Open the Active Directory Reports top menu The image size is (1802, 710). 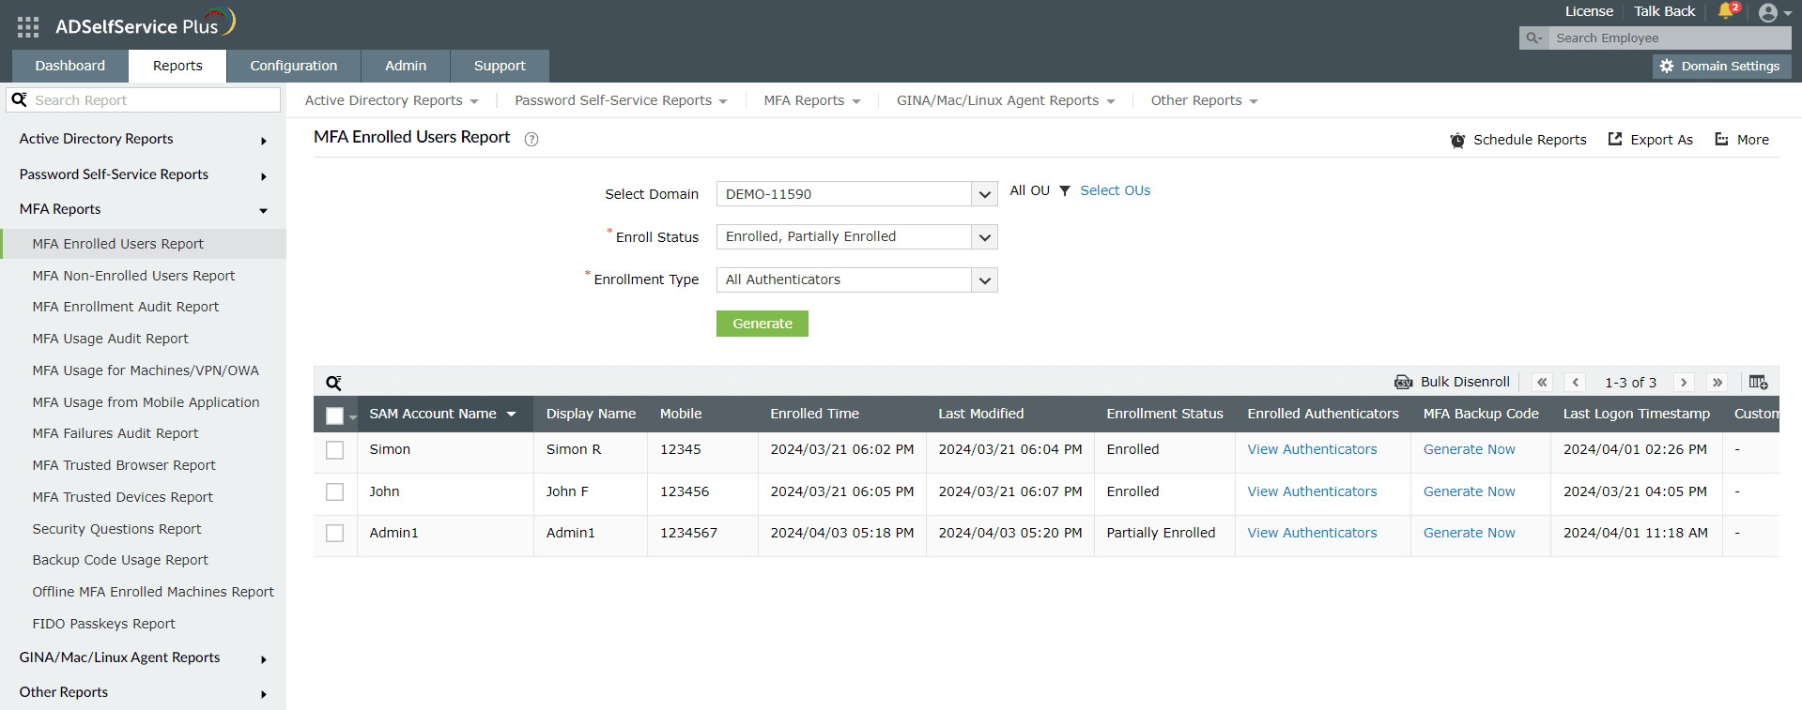[392, 100]
